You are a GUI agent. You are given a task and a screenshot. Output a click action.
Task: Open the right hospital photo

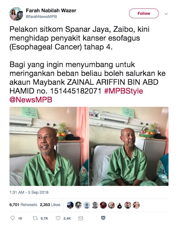[129, 146]
